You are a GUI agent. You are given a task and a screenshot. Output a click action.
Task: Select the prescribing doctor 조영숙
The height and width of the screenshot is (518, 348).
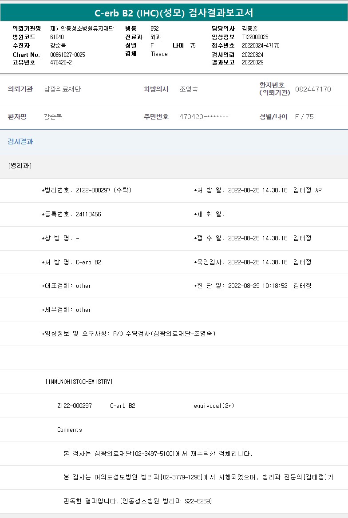(189, 89)
